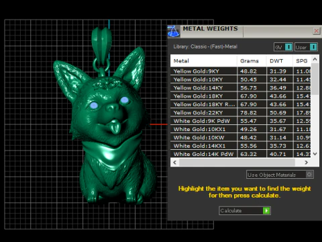Click the green Calculate arrow icon

(x=266, y=210)
